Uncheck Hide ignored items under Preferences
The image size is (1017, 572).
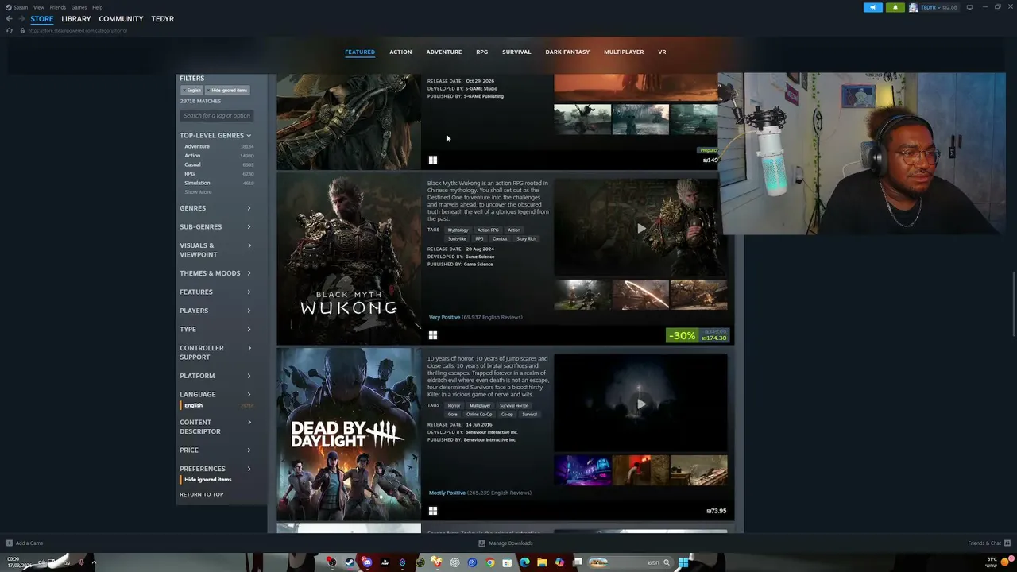[207, 480]
